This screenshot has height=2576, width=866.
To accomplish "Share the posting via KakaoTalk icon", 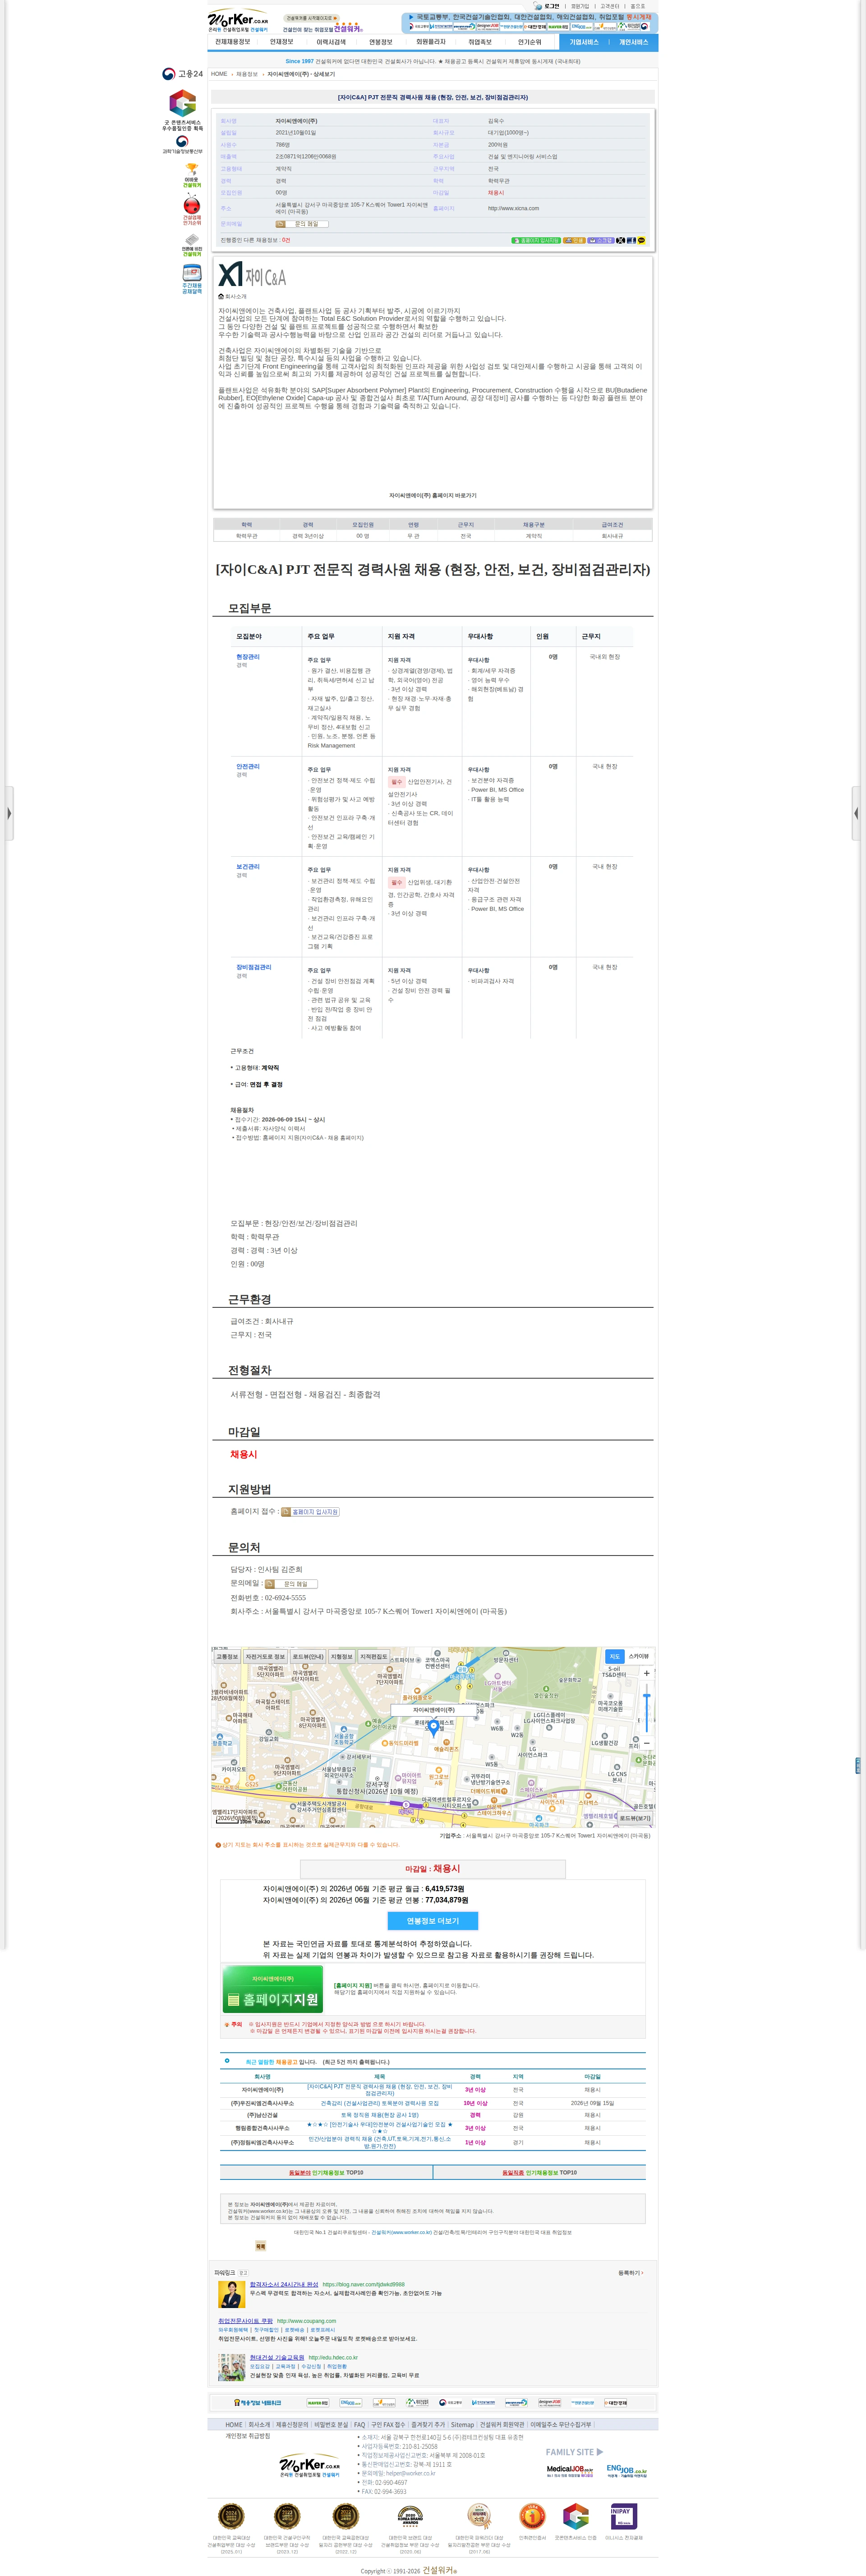I will [x=641, y=241].
